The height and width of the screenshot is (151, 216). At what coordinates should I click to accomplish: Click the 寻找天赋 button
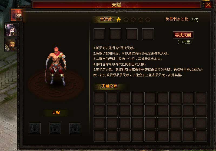pyautogui.click(x=183, y=35)
